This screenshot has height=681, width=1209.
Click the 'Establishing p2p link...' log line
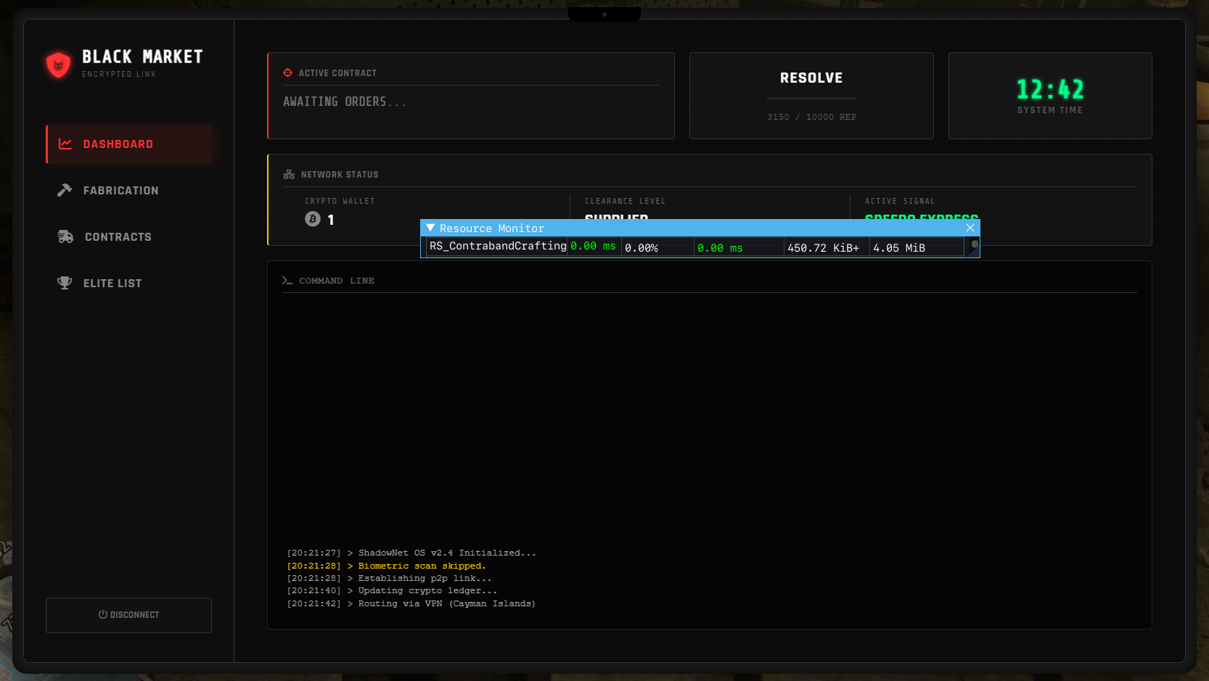pos(389,578)
